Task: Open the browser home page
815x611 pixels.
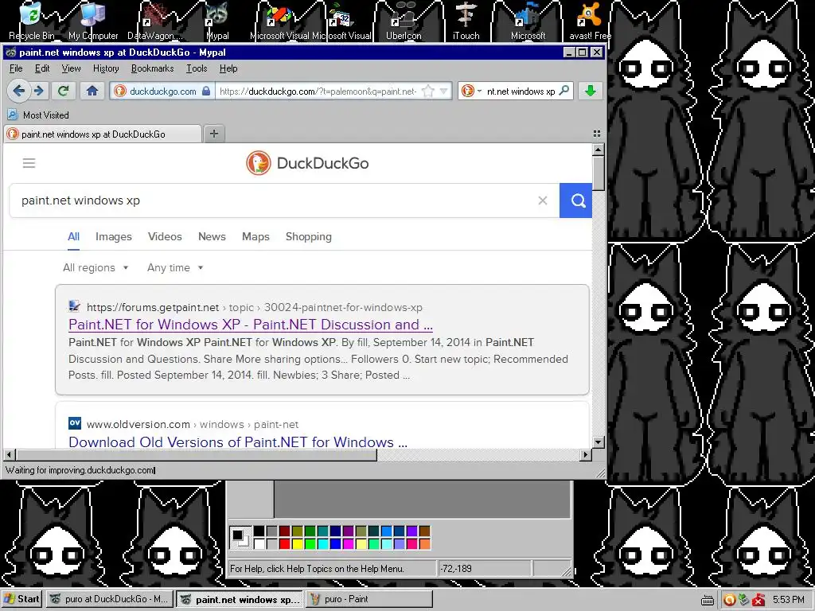Action: 92,91
